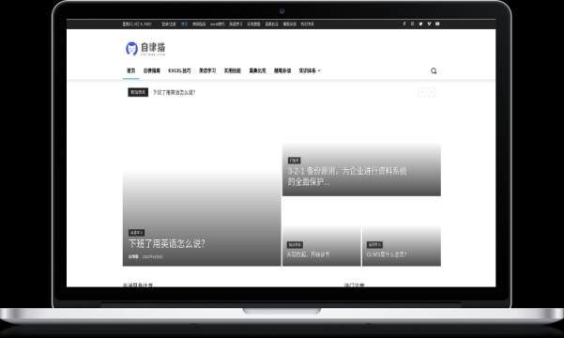Click 英语学习 in the top black bar
Screen dimensions: 564x338
(x=236, y=24)
